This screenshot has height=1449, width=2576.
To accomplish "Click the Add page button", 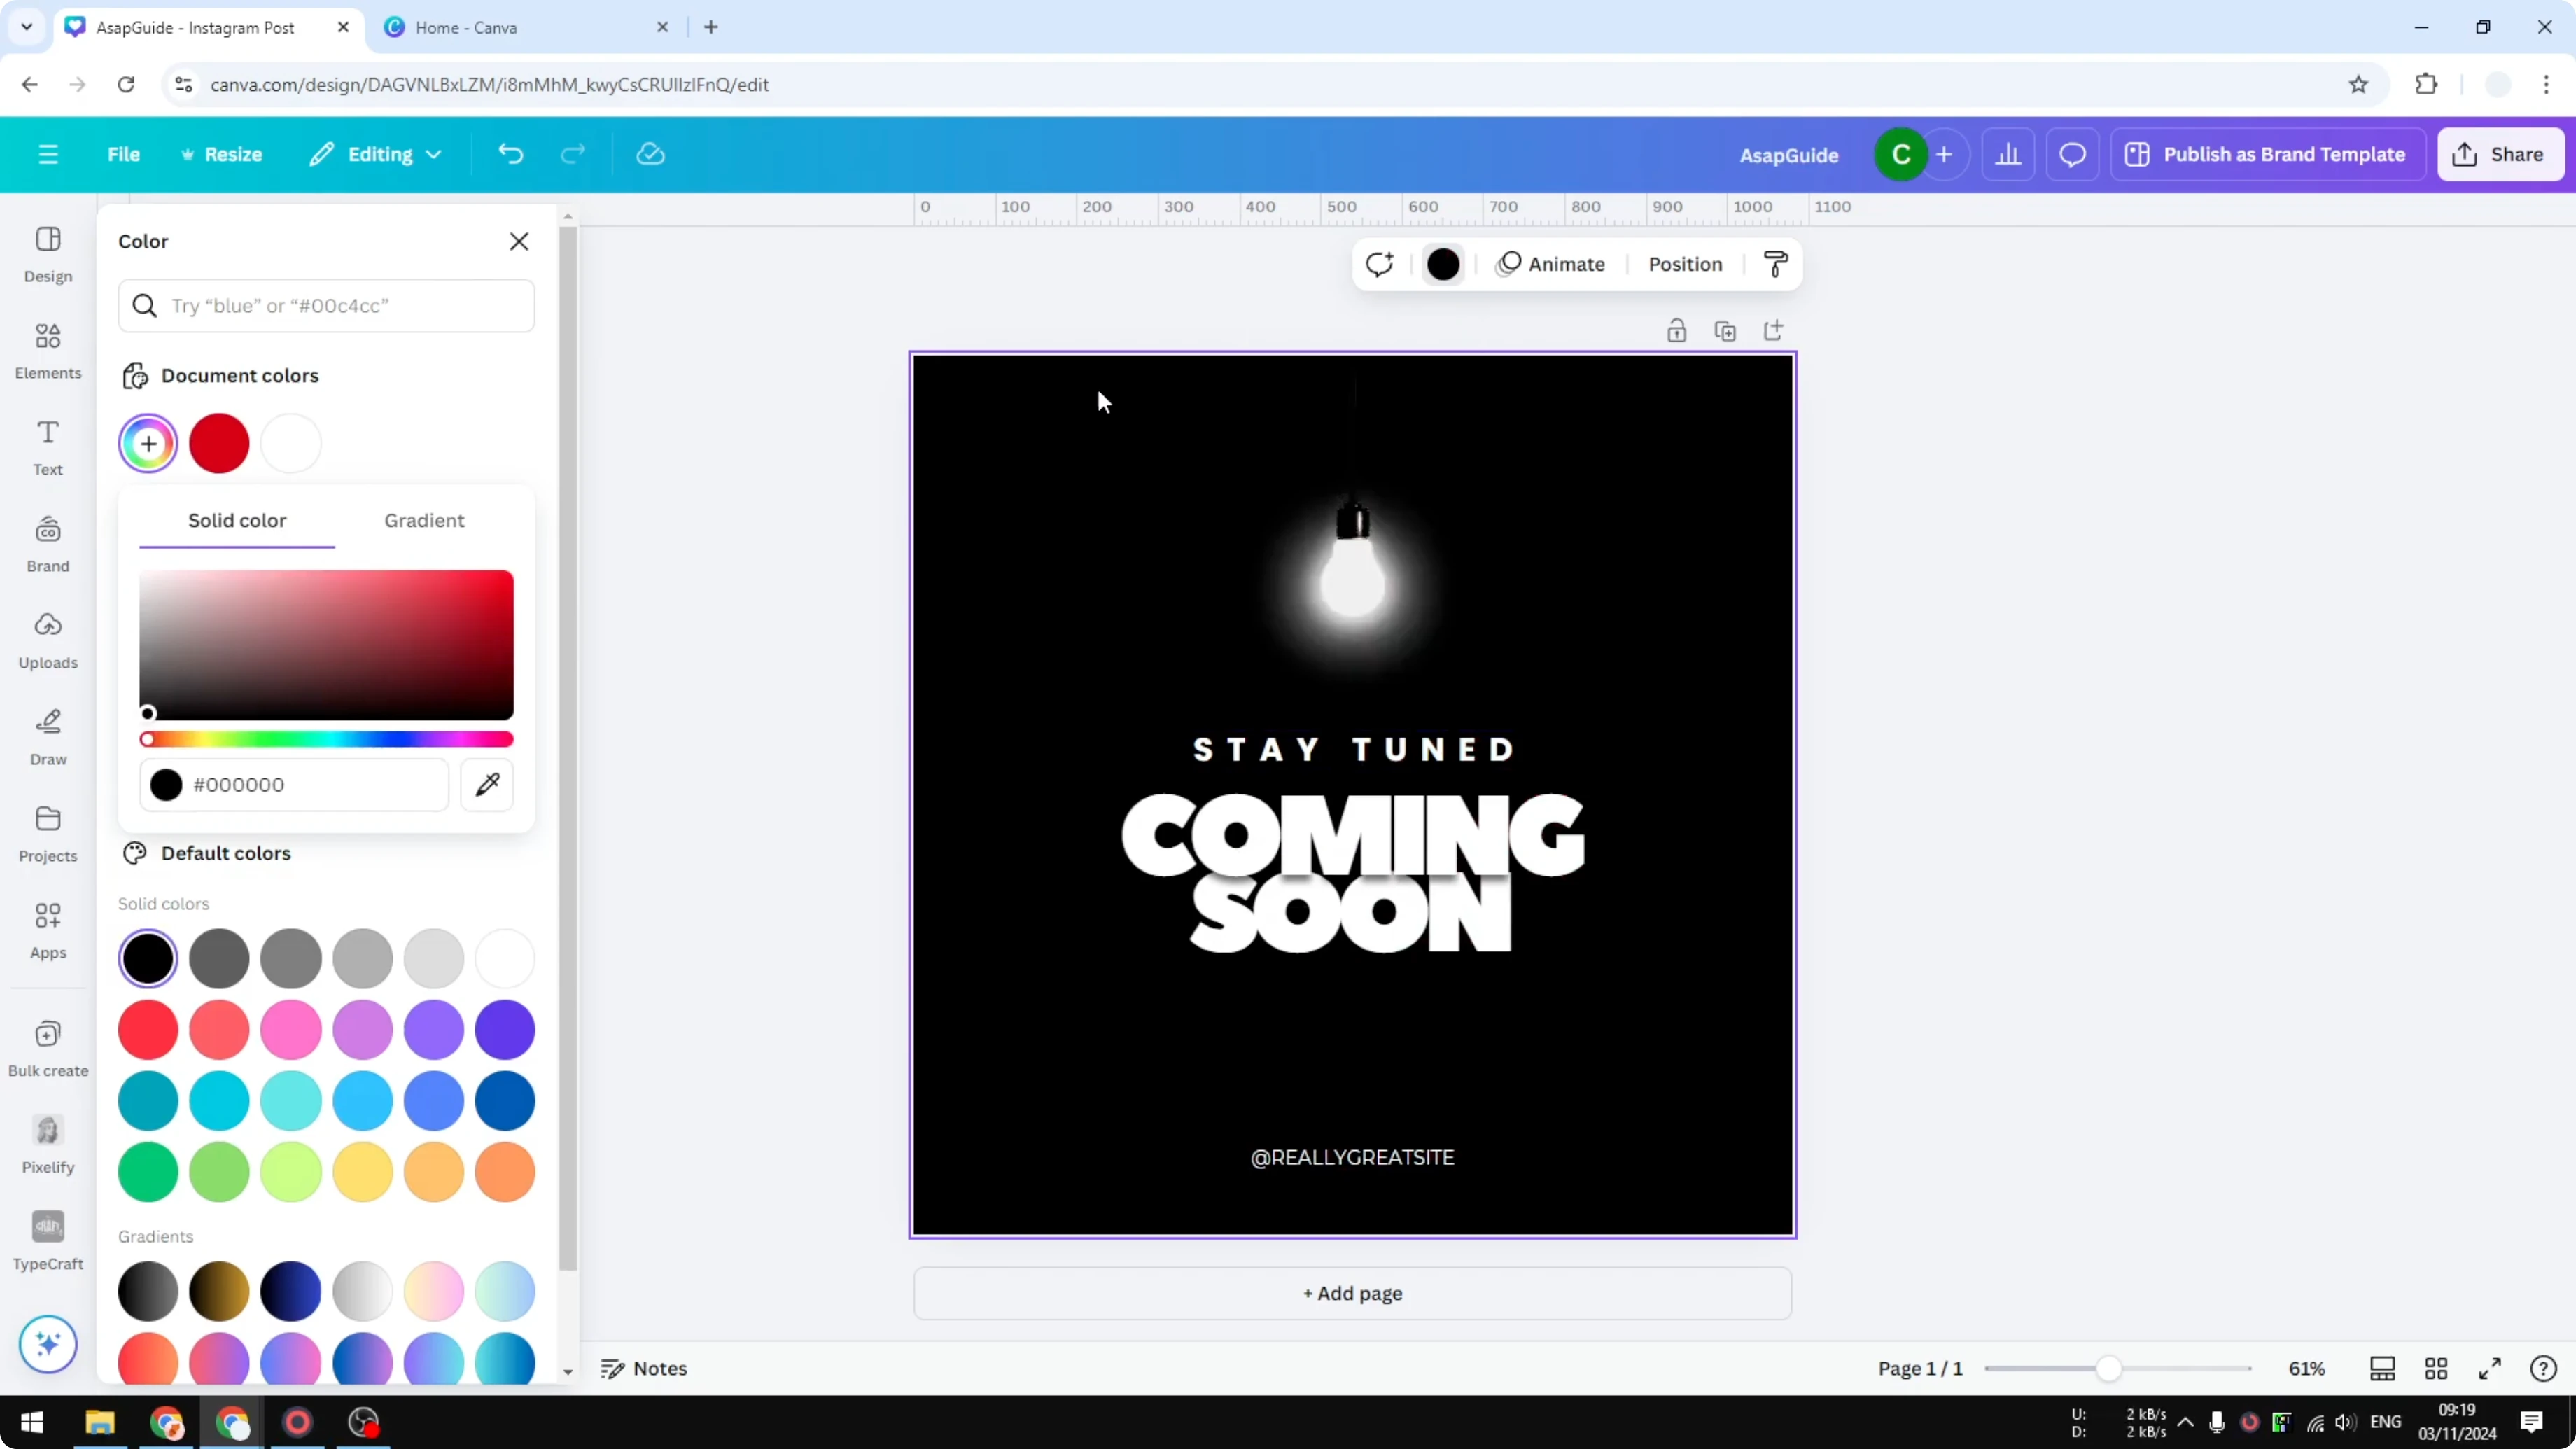I will point(1352,1293).
